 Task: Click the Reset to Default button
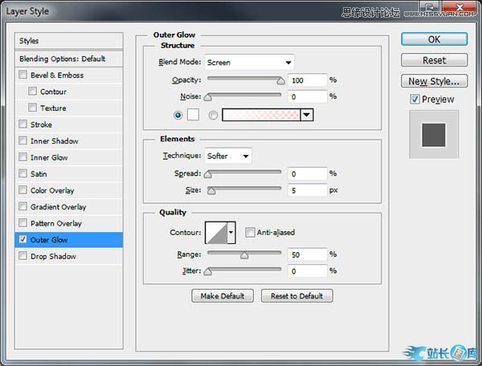(296, 295)
